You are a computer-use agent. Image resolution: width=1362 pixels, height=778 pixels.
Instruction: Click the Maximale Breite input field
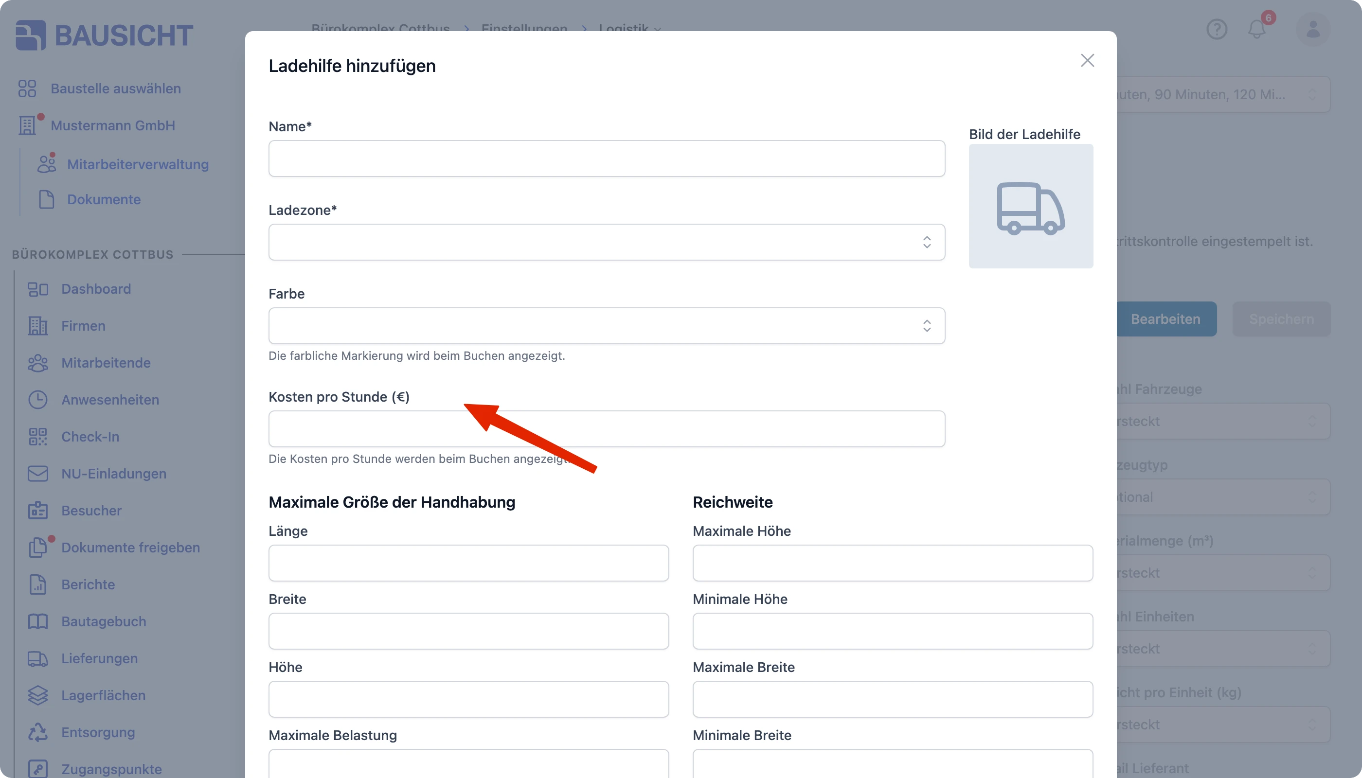893,699
